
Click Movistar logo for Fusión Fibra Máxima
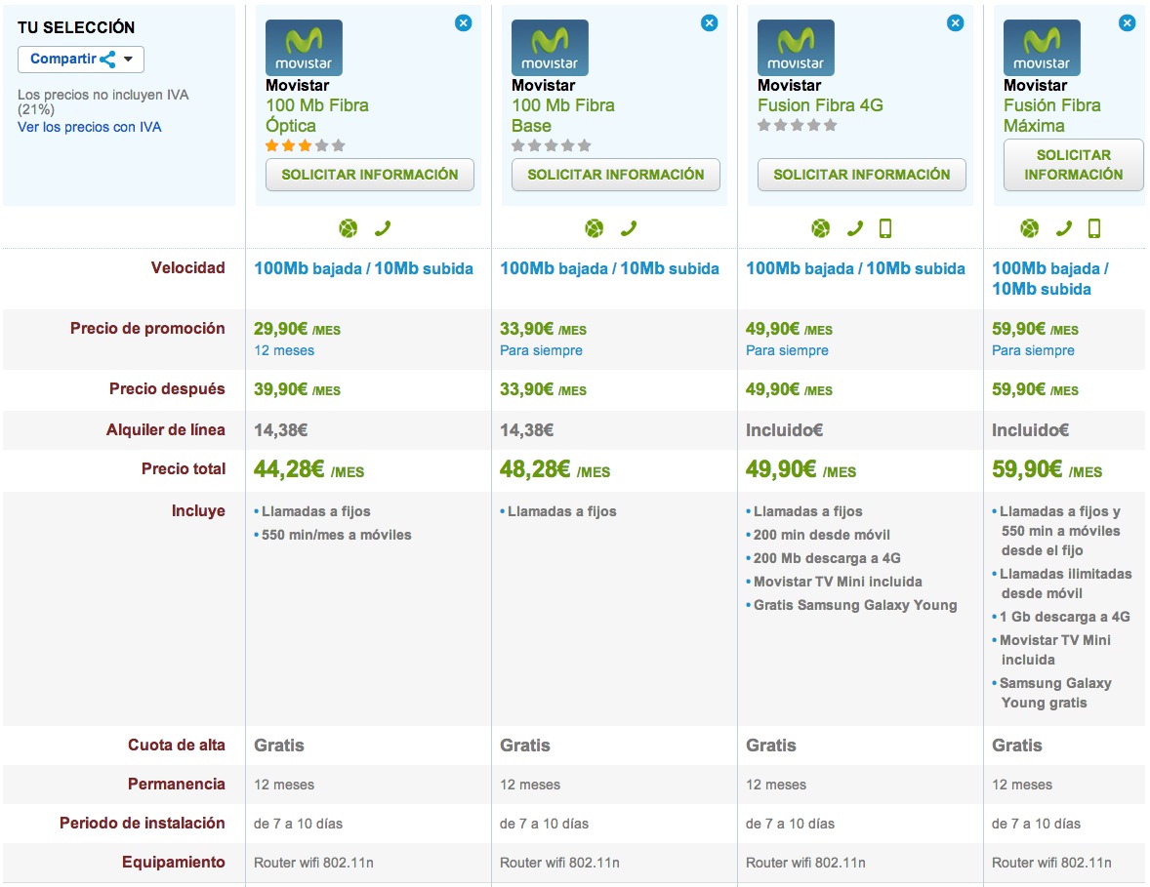(x=1042, y=48)
